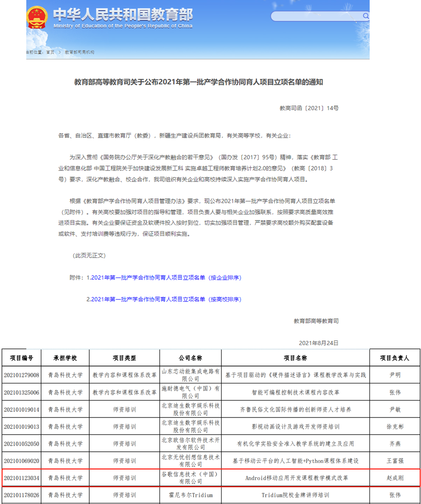
Task: Go to 首页 in the breadcrumb
Action: pyautogui.click(x=50, y=53)
